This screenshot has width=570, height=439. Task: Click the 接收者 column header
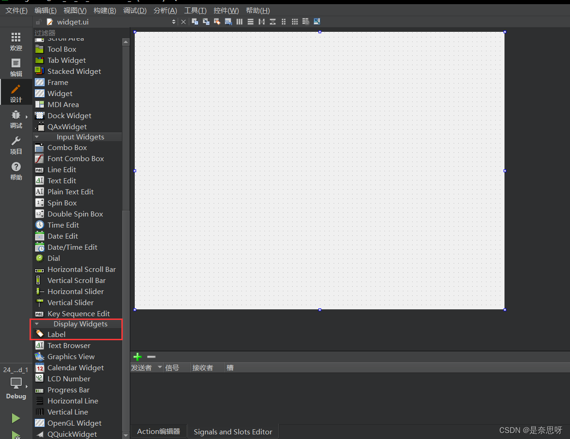[x=208, y=367]
